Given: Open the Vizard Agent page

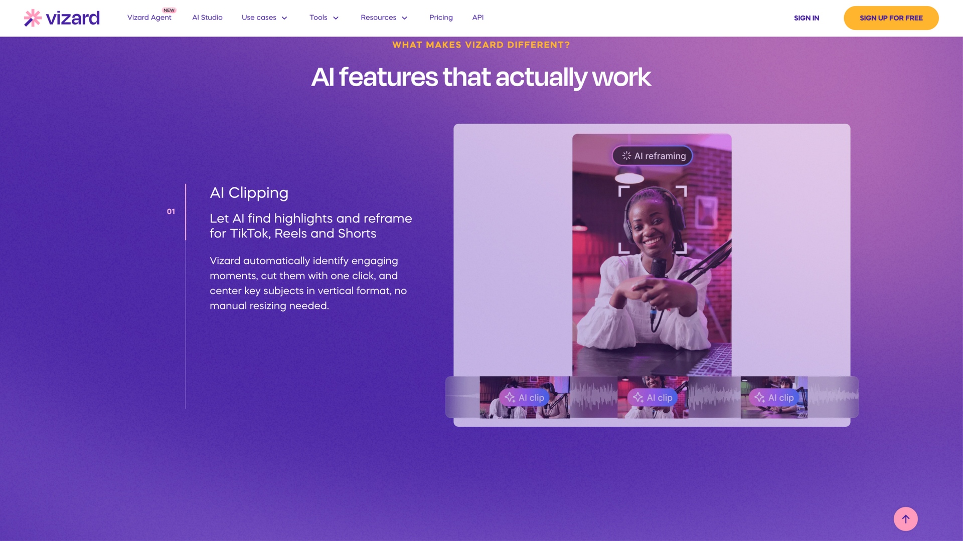Looking at the screenshot, I should pos(149,18).
